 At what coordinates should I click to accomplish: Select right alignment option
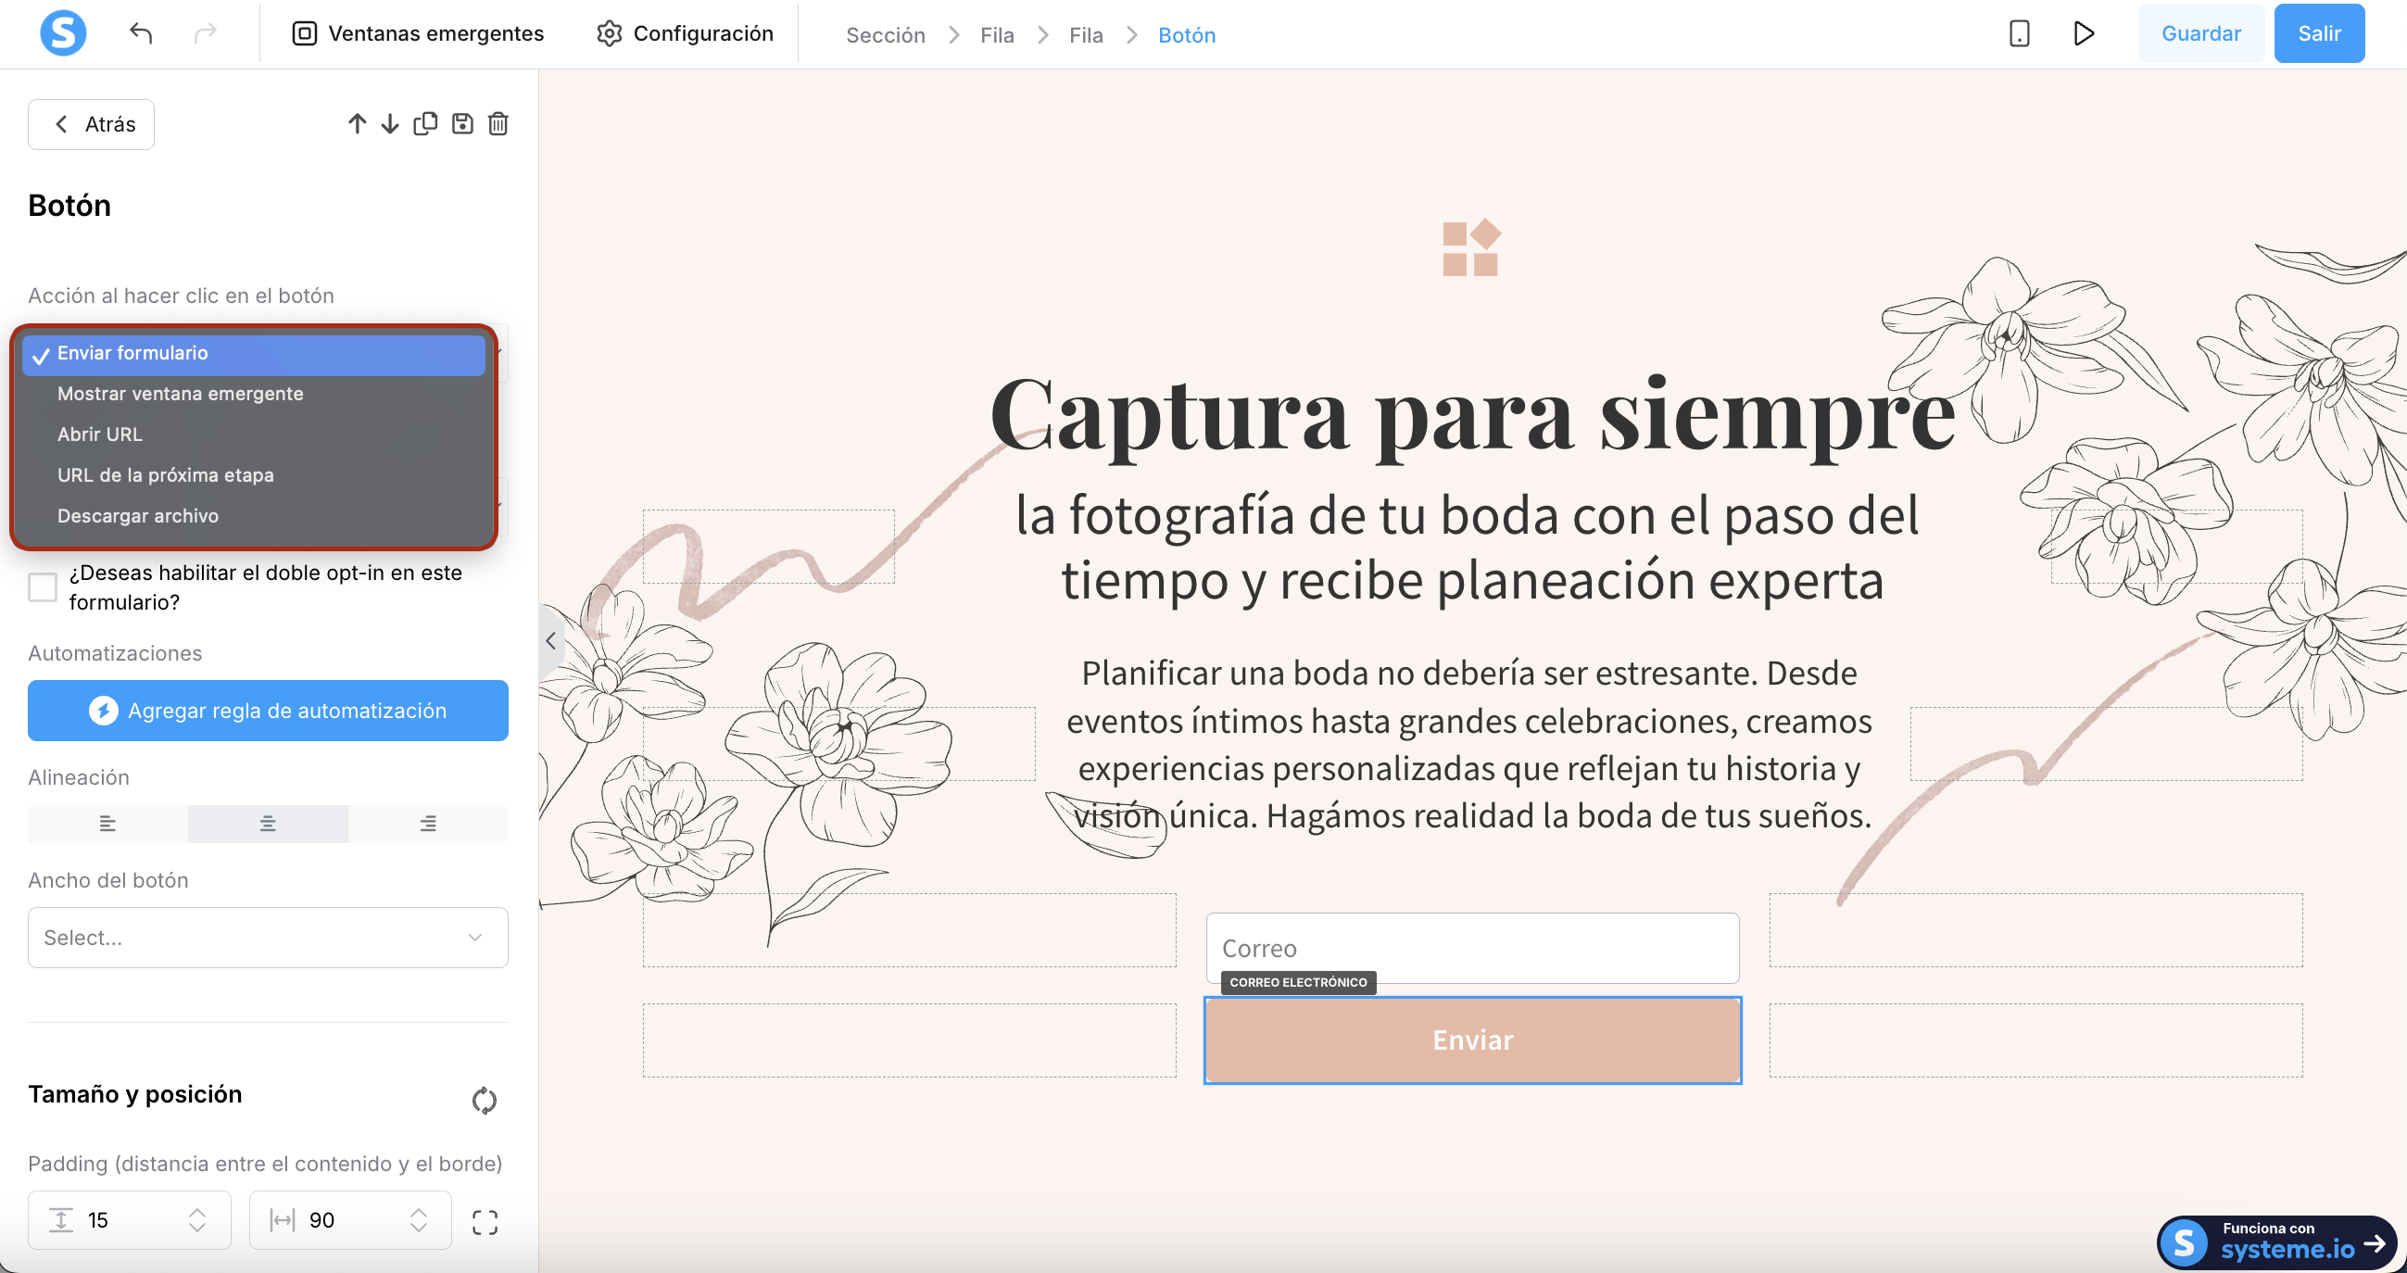(x=428, y=824)
